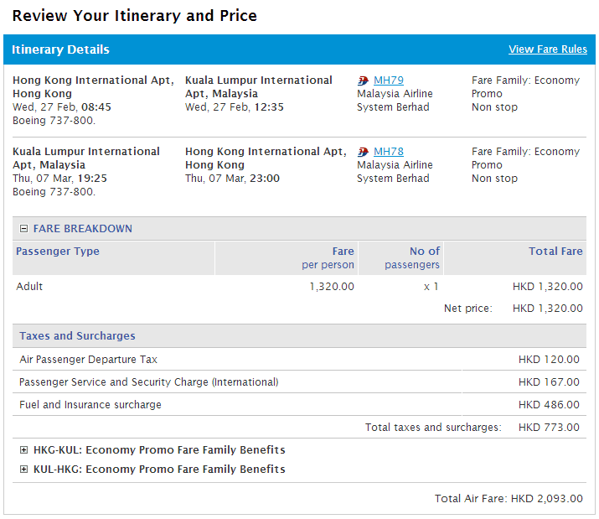599x519 pixels.
Task: Click the Taxes and Surcharges heading
Action: point(77,336)
